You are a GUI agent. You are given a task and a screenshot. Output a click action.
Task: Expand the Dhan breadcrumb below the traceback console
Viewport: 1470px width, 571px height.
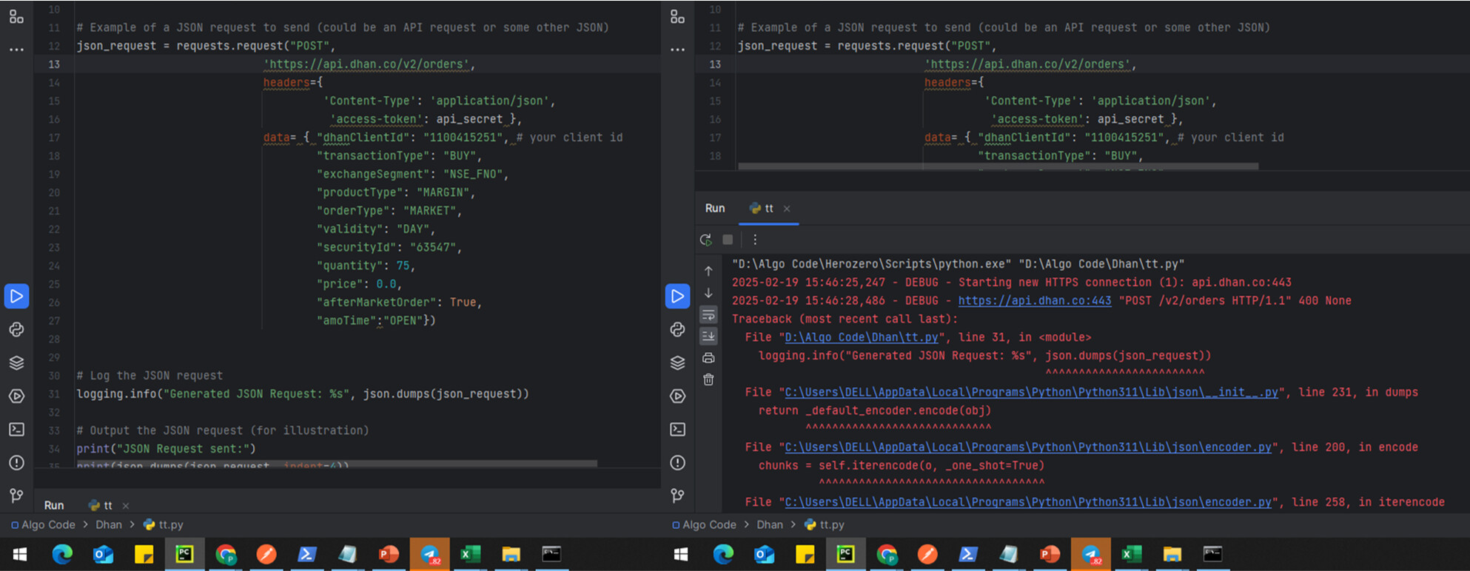tap(769, 524)
